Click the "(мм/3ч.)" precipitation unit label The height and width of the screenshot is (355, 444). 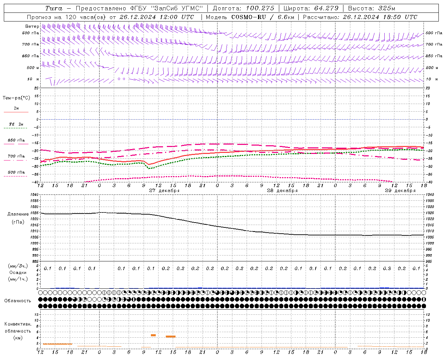18,266
